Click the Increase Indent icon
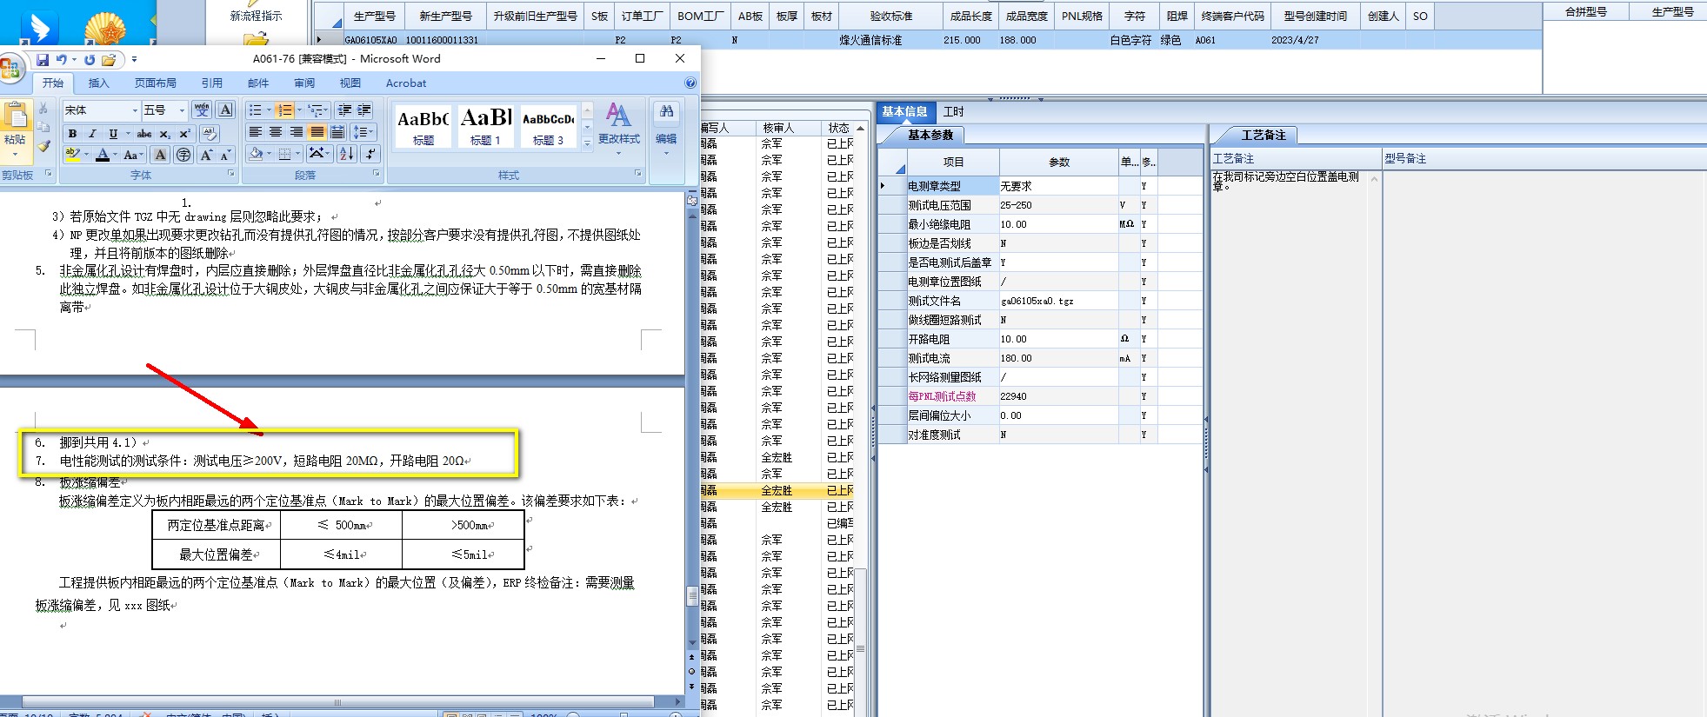Screen dimensions: 1707x717 click(363, 110)
